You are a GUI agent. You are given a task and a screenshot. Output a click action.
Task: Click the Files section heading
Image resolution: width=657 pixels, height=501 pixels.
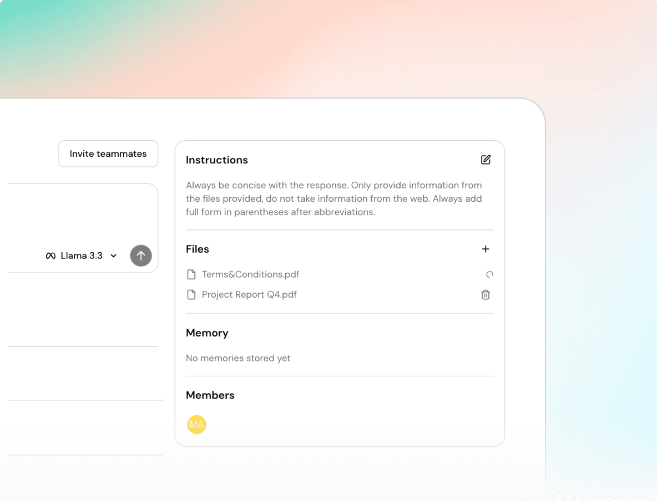197,249
